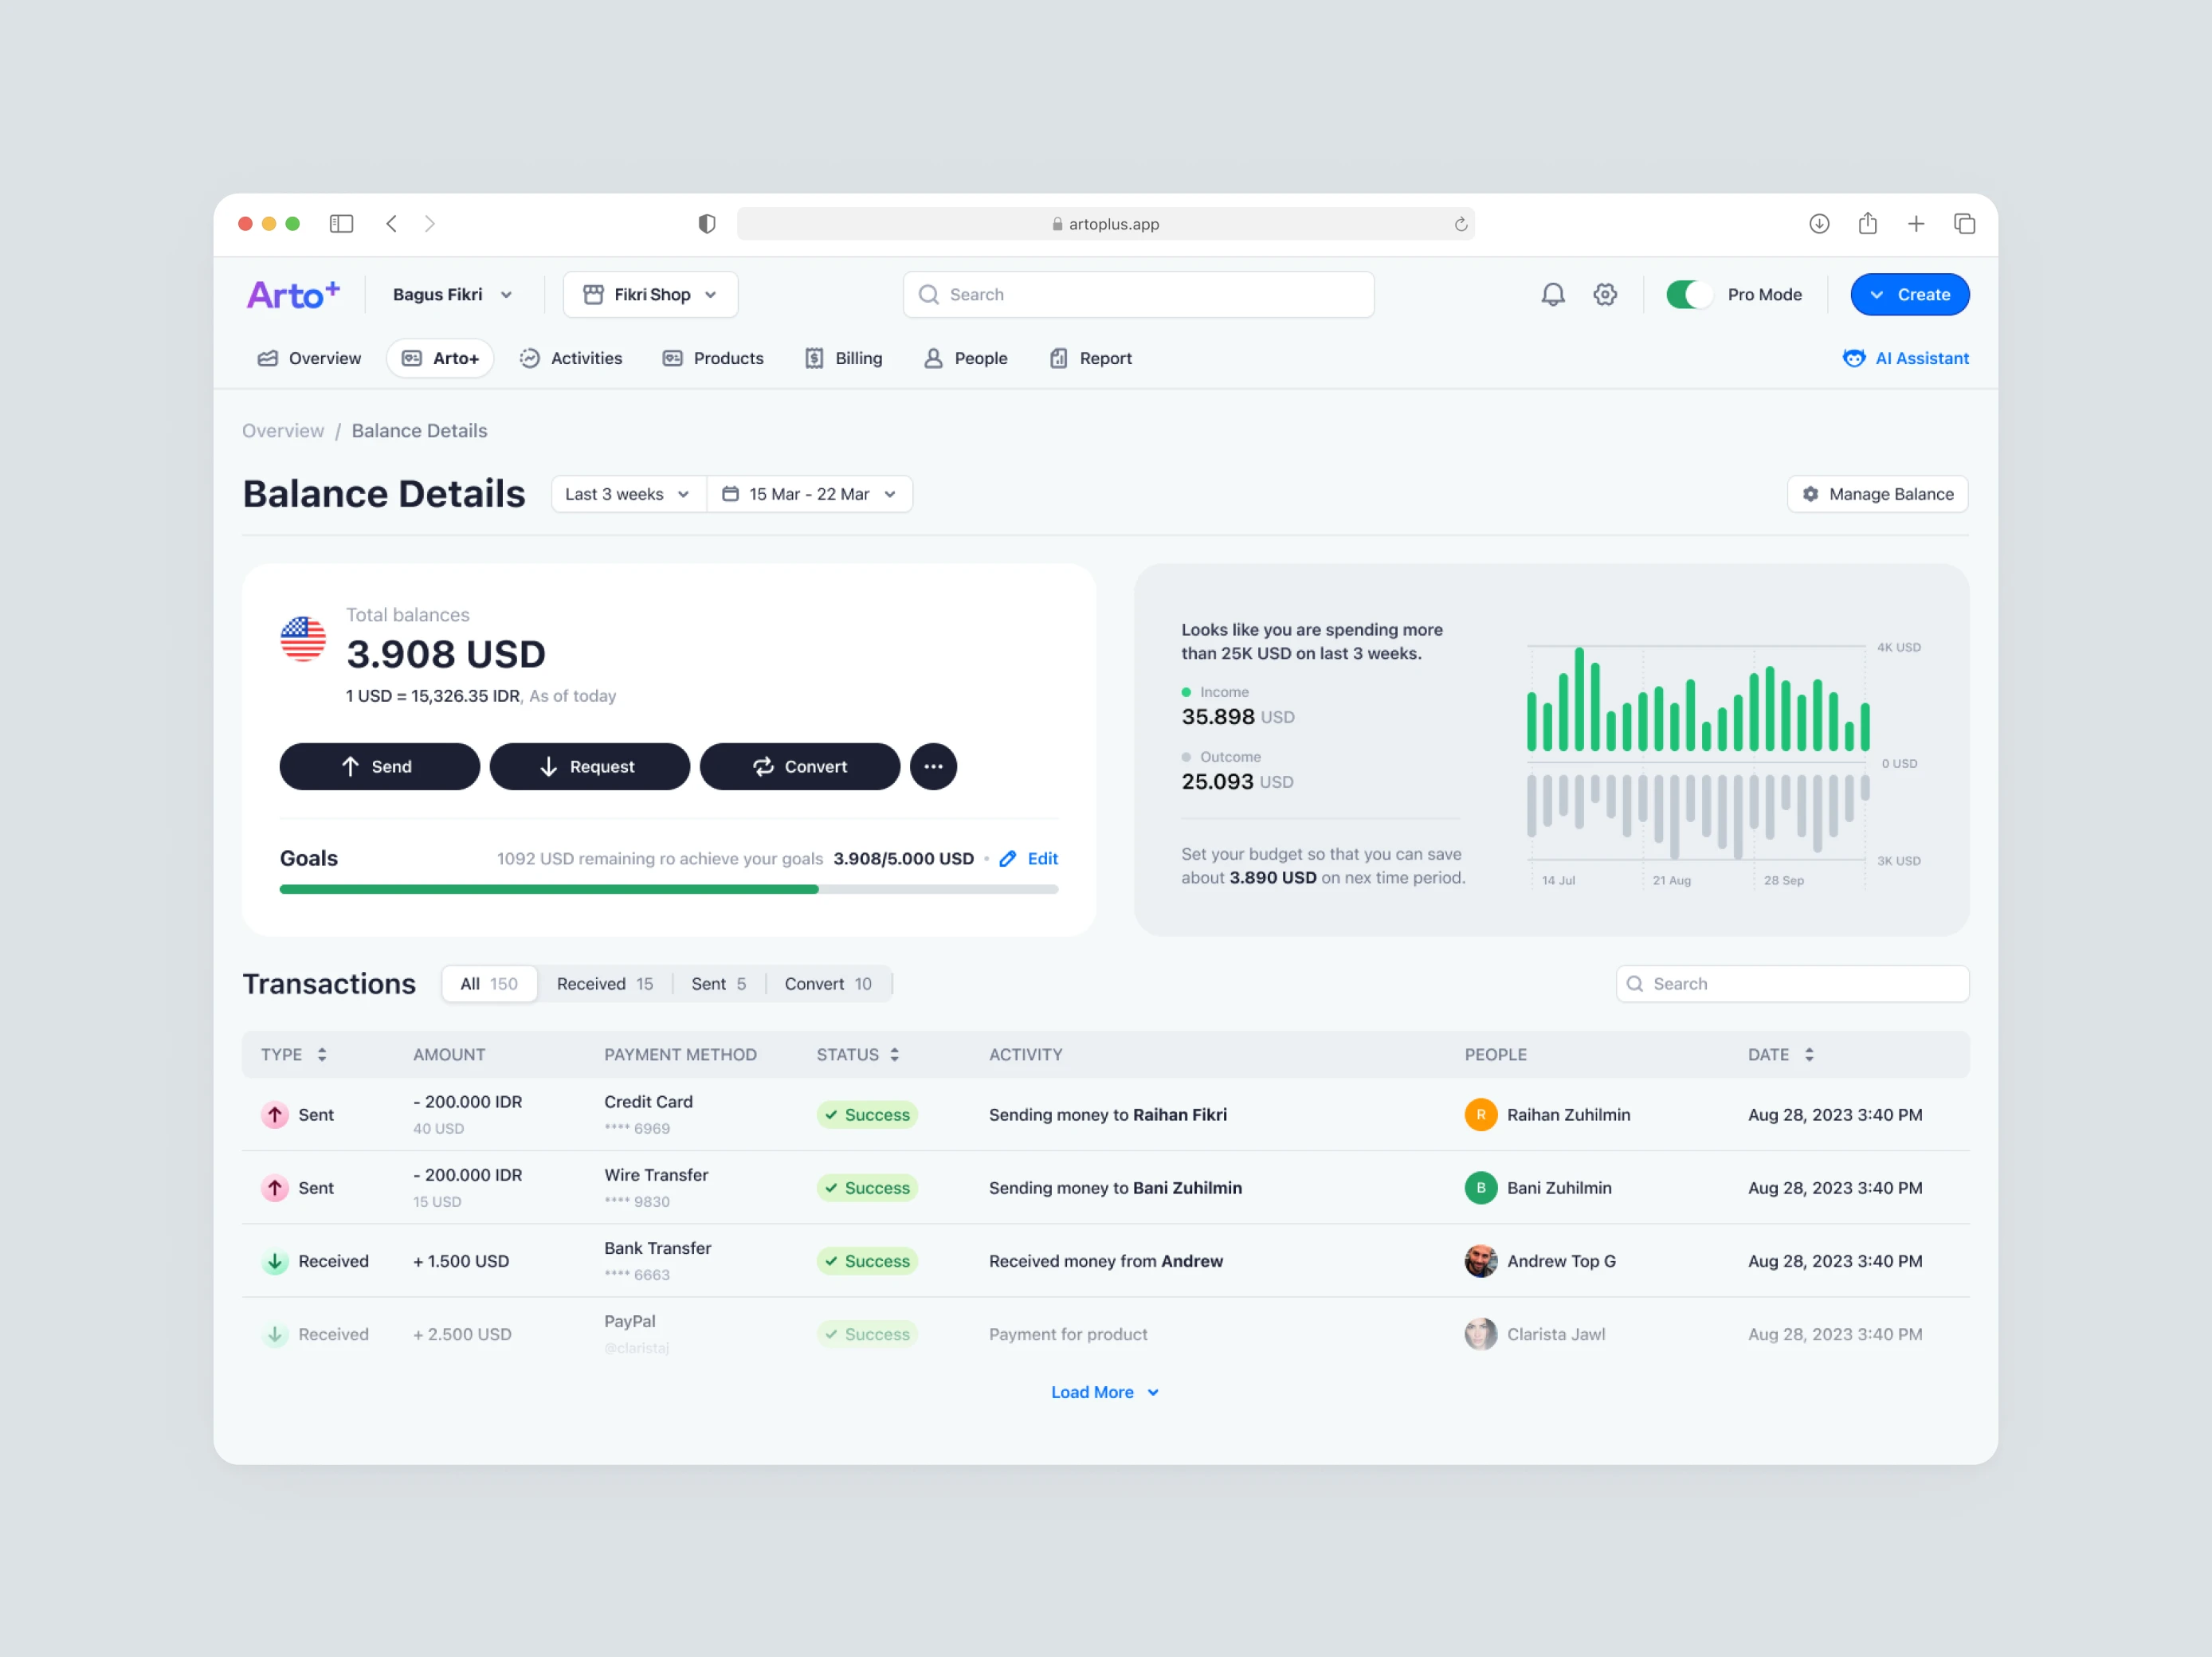Click the Overview breadcrumb link
Screen dimensions: 2212x1657
tap(283, 430)
